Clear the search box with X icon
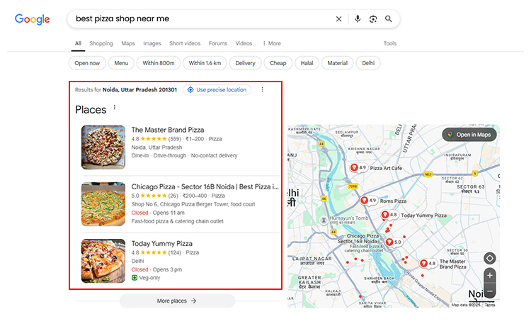 point(338,19)
